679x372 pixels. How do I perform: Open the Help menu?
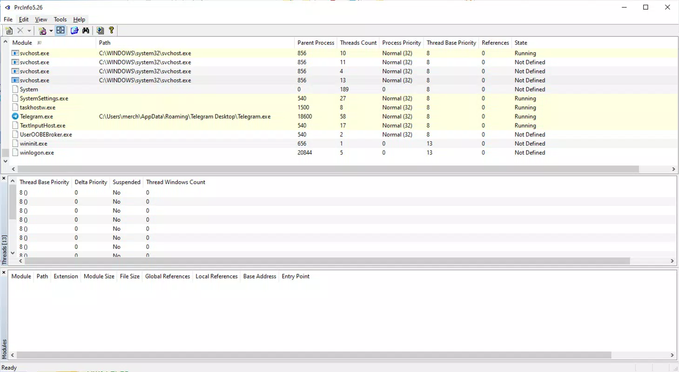click(x=79, y=20)
